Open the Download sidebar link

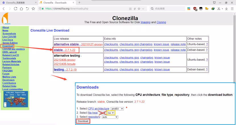pos(8,46)
